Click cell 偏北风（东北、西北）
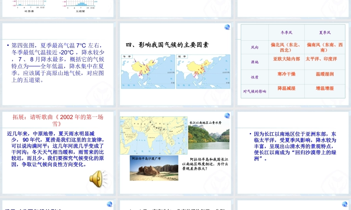This screenshot has width=351, height=210. [x=286, y=47]
